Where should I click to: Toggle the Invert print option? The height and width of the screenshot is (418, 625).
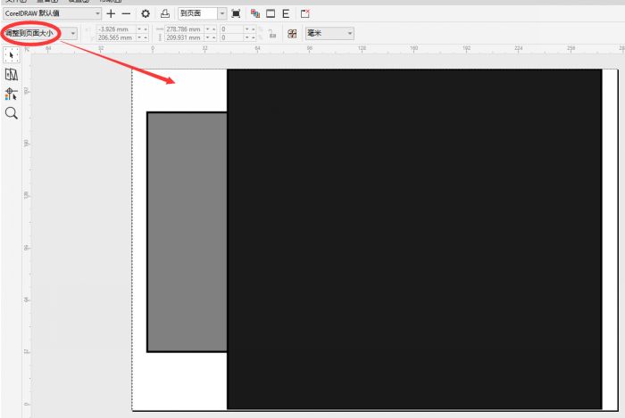pos(271,14)
